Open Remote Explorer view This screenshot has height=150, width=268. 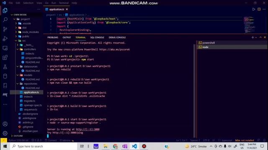[5, 48]
